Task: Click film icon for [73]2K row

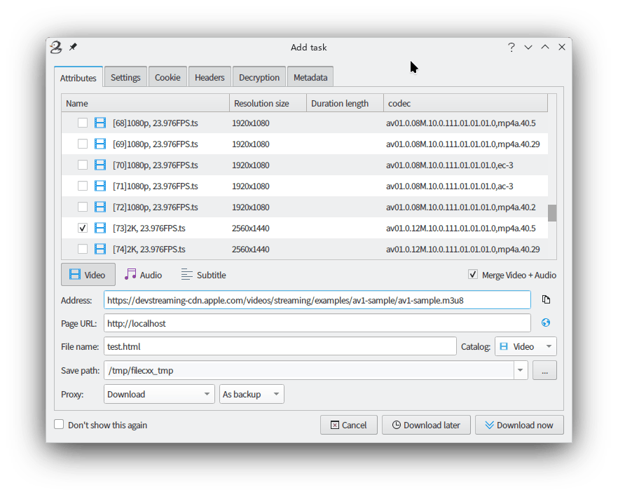Action: (x=100, y=228)
